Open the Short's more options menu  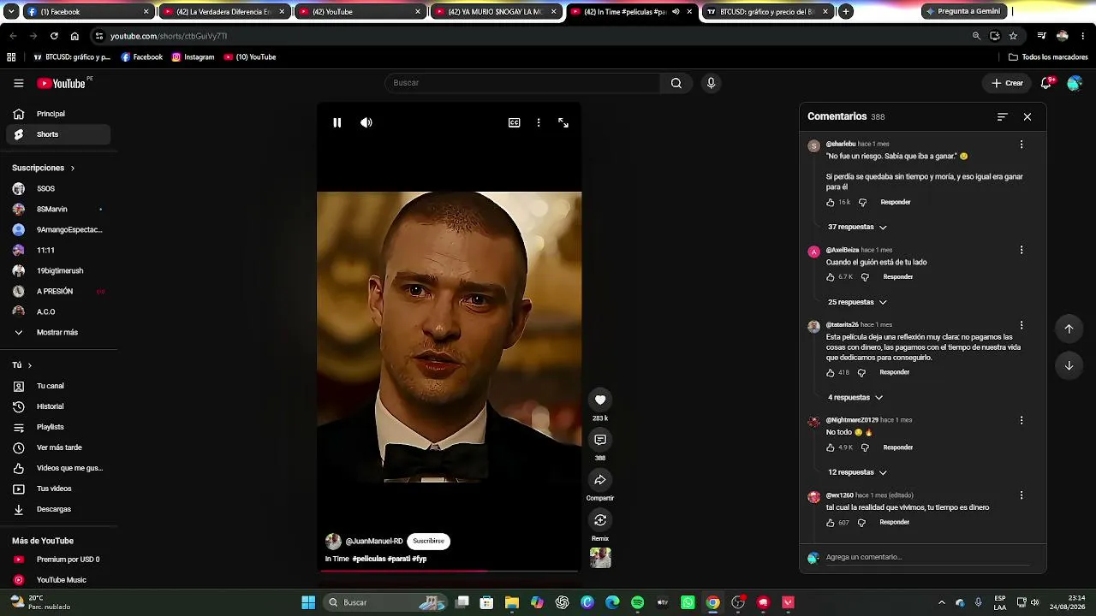[x=539, y=122]
